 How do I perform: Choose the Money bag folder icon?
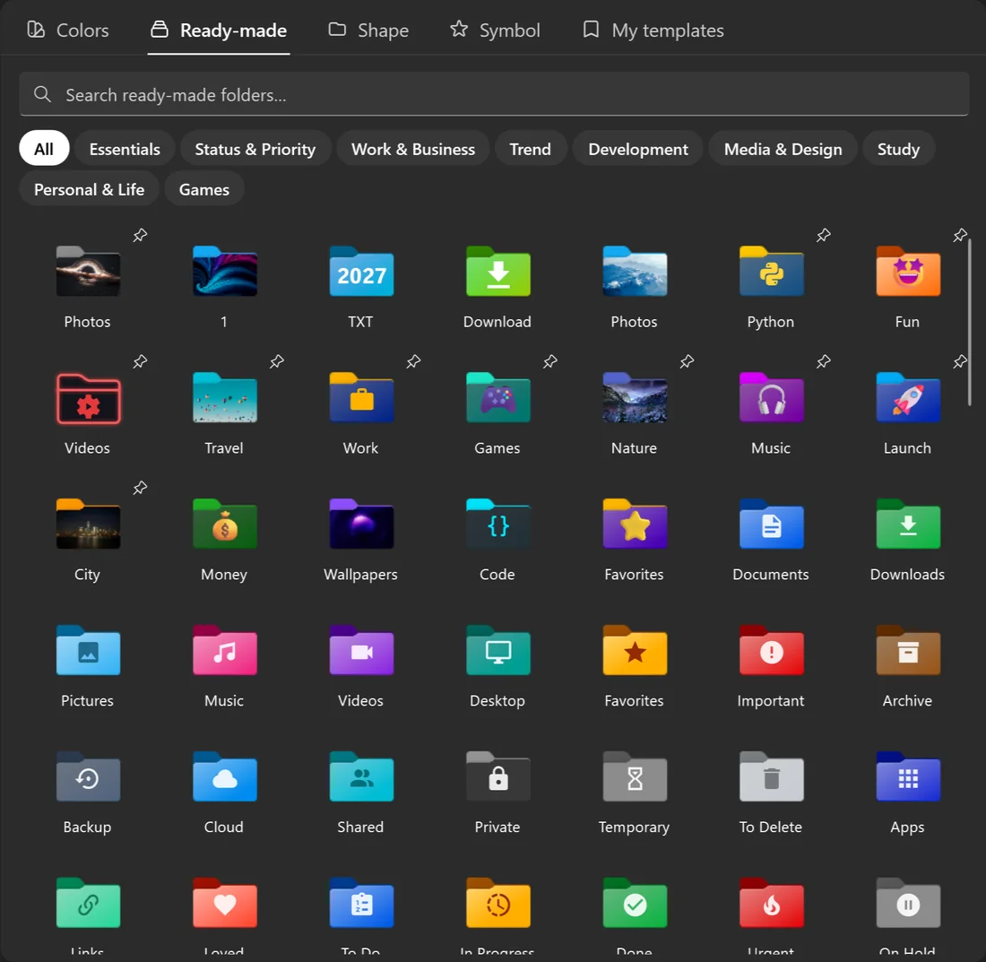224,525
